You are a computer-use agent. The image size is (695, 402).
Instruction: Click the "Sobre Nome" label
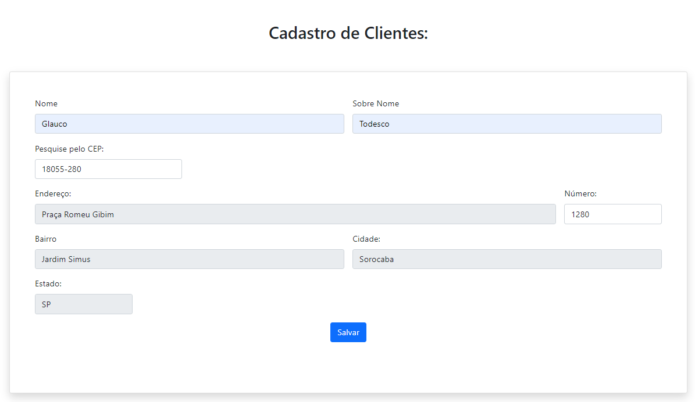(x=376, y=103)
